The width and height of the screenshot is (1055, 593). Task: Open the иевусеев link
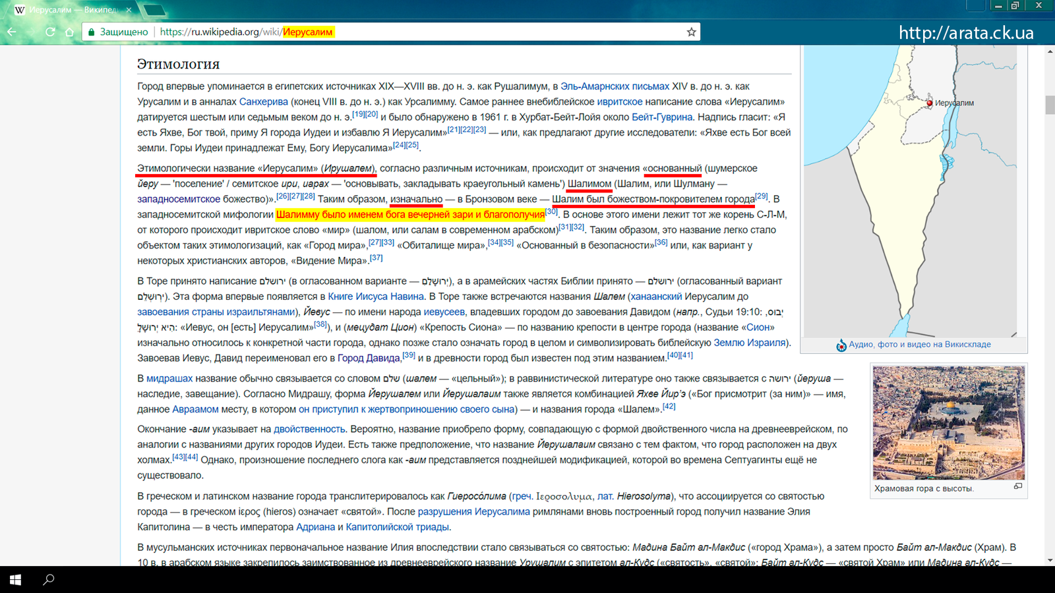pos(444,312)
